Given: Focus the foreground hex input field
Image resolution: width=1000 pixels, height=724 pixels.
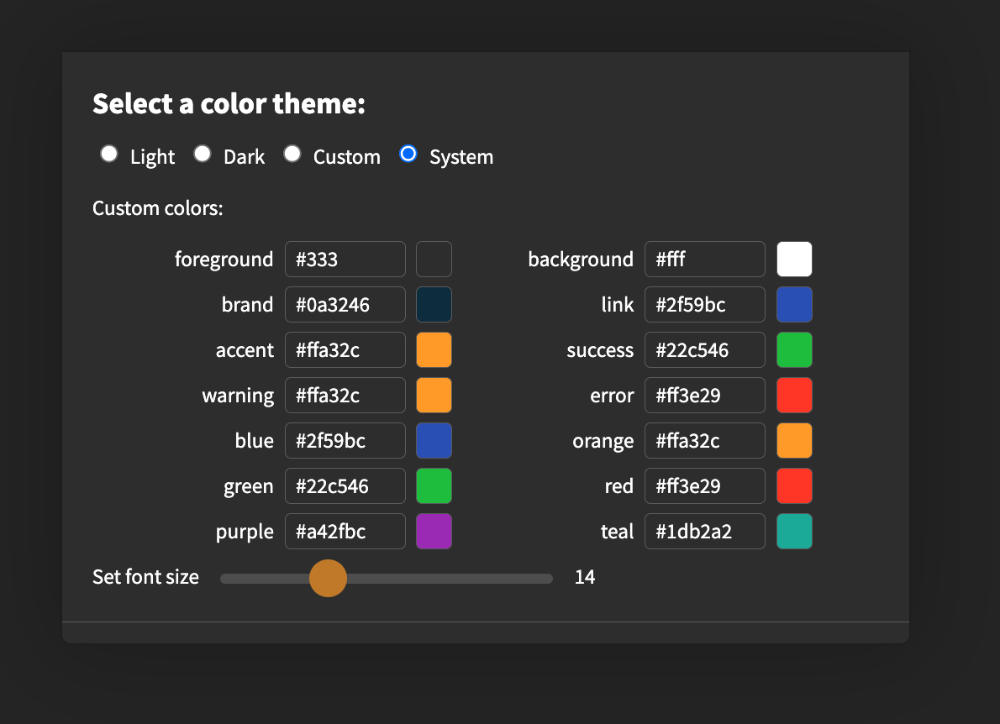Looking at the screenshot, I should click(x=345, y=260).
